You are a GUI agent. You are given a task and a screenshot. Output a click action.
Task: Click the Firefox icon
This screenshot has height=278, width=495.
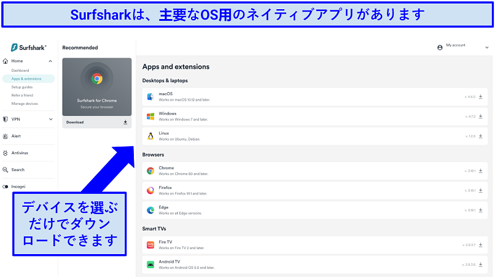click(150, 191)
